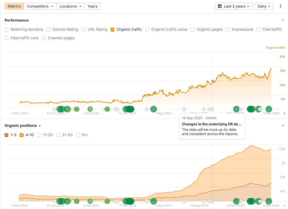Open the Daily interval dropdown
Image resolution: width=288 pixels, height=209 pixels.
264,6
